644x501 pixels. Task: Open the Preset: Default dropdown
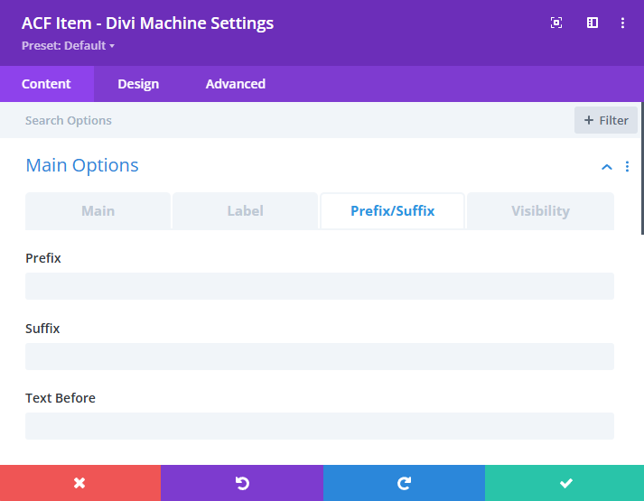[68, 45]
